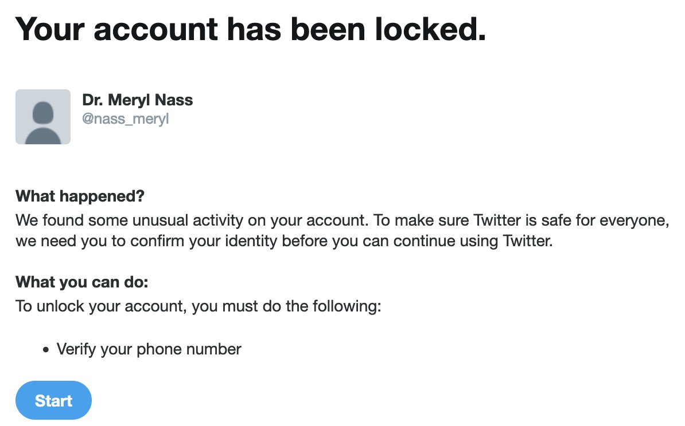The height and width of the screenshot is (426, 685).
Task: Select the "Verify your phone number" list item
Action: (x=149, y=349)
